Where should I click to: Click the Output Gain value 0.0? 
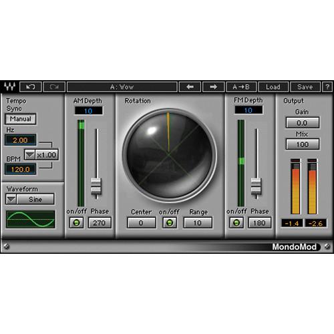(303, 123)
